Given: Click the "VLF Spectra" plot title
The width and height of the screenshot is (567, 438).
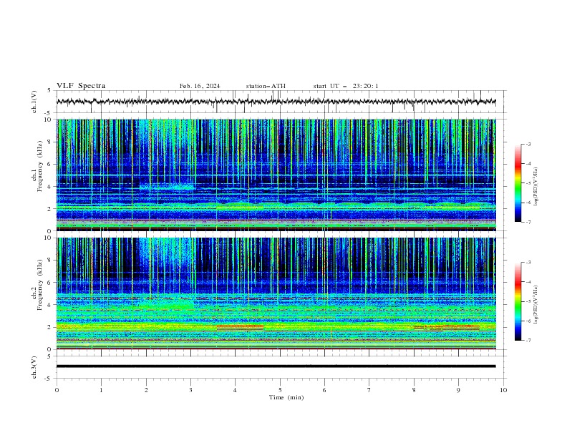Looking at the screenshot, I should pos(81,86).
